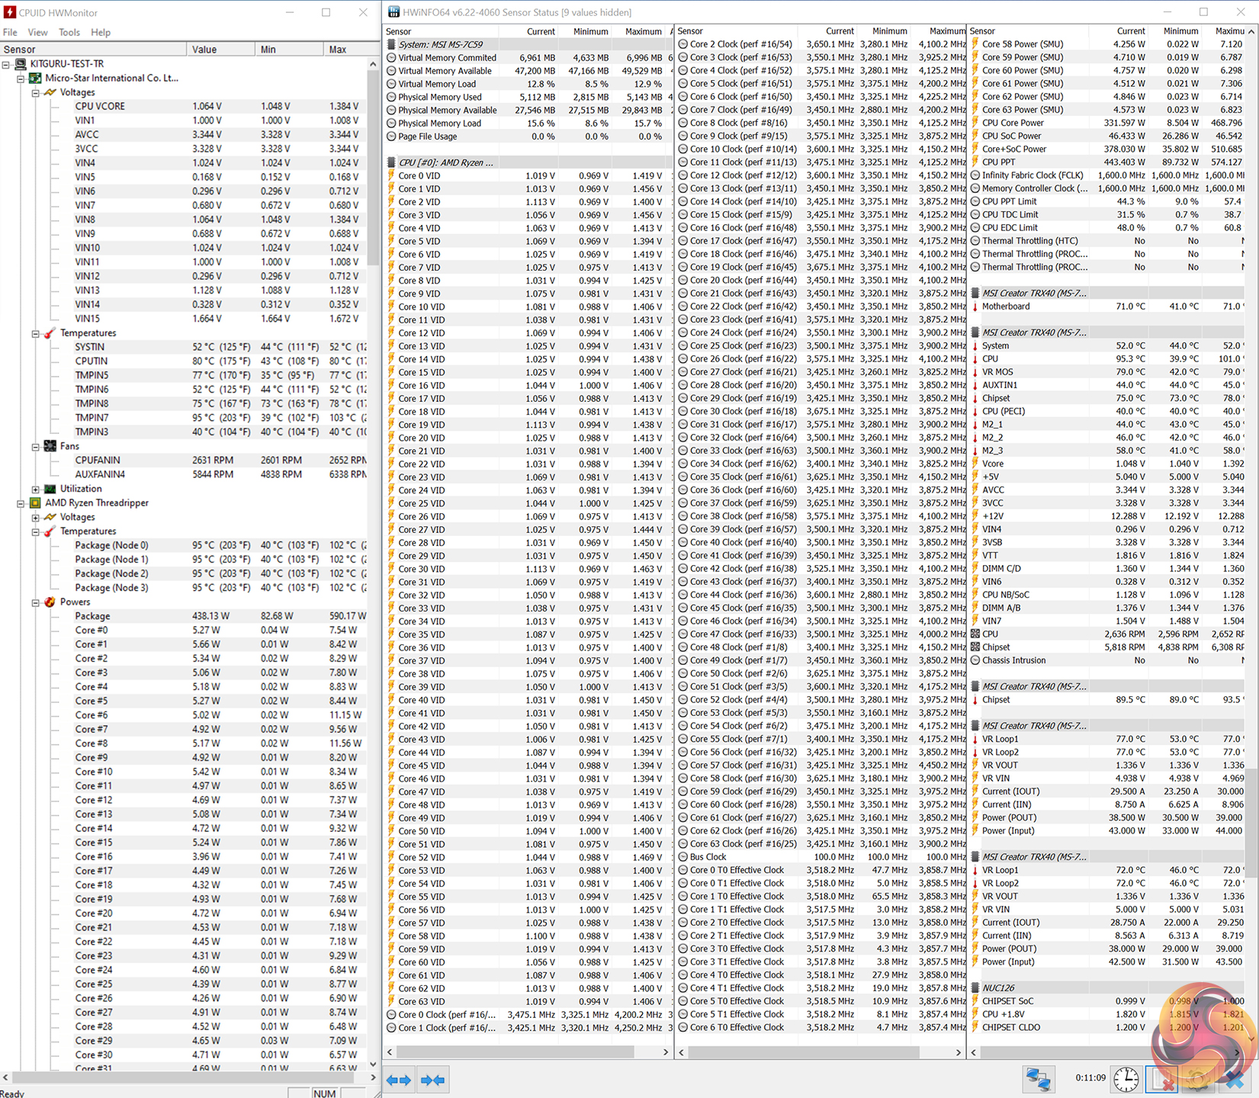Click the Utilization graph icon in HWMonitor
Image resolution: width=1259 pixels, height=1098 pixels.
[x=50, y=489]
